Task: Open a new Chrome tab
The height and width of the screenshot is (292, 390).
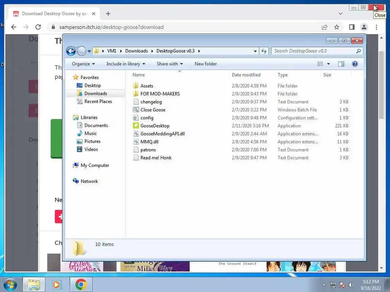Action: coord(108,14)
